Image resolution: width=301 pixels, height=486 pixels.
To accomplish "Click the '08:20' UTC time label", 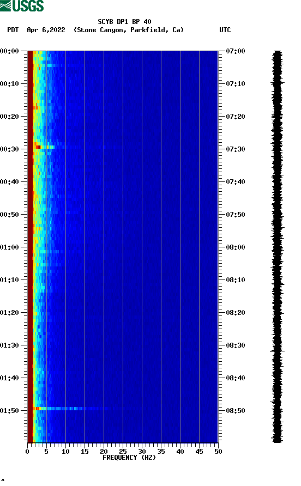I will pyautogui.click(x=235, y=312).
